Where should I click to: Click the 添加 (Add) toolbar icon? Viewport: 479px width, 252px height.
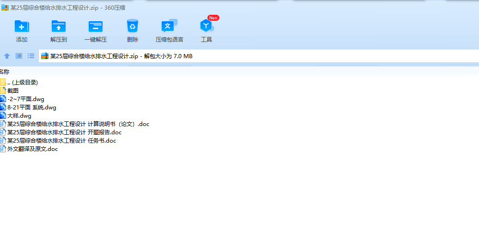[x=22, y=27]
